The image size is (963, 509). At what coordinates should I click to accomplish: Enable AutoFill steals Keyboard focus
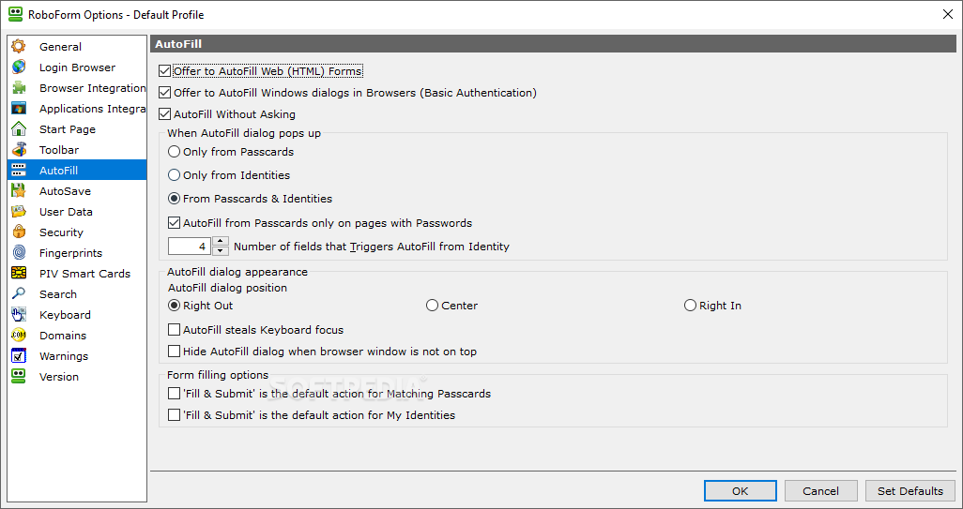(x=174, y=330)
